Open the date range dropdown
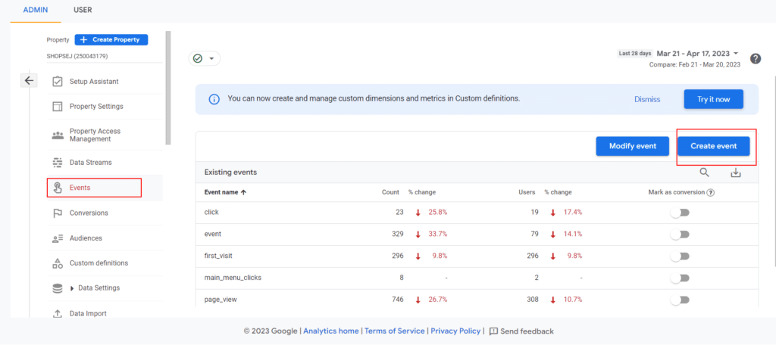The image size is (776, 345). [698, 54]
